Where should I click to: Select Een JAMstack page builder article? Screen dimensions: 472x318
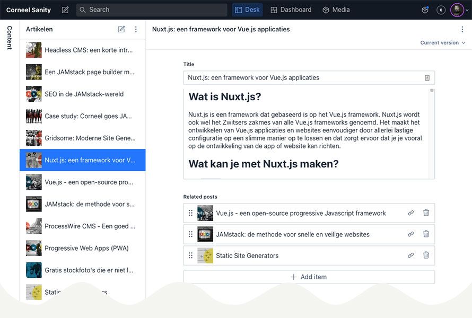point(83,72)
